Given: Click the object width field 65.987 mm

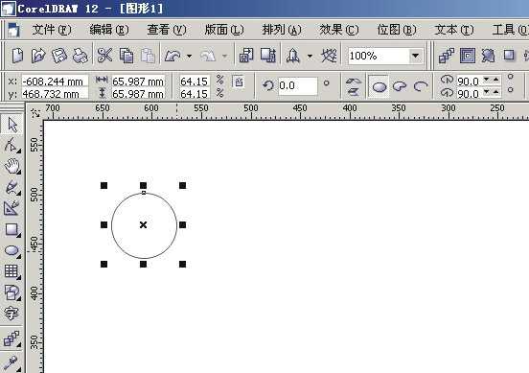Looking at the screenshot, I should 138,82.
